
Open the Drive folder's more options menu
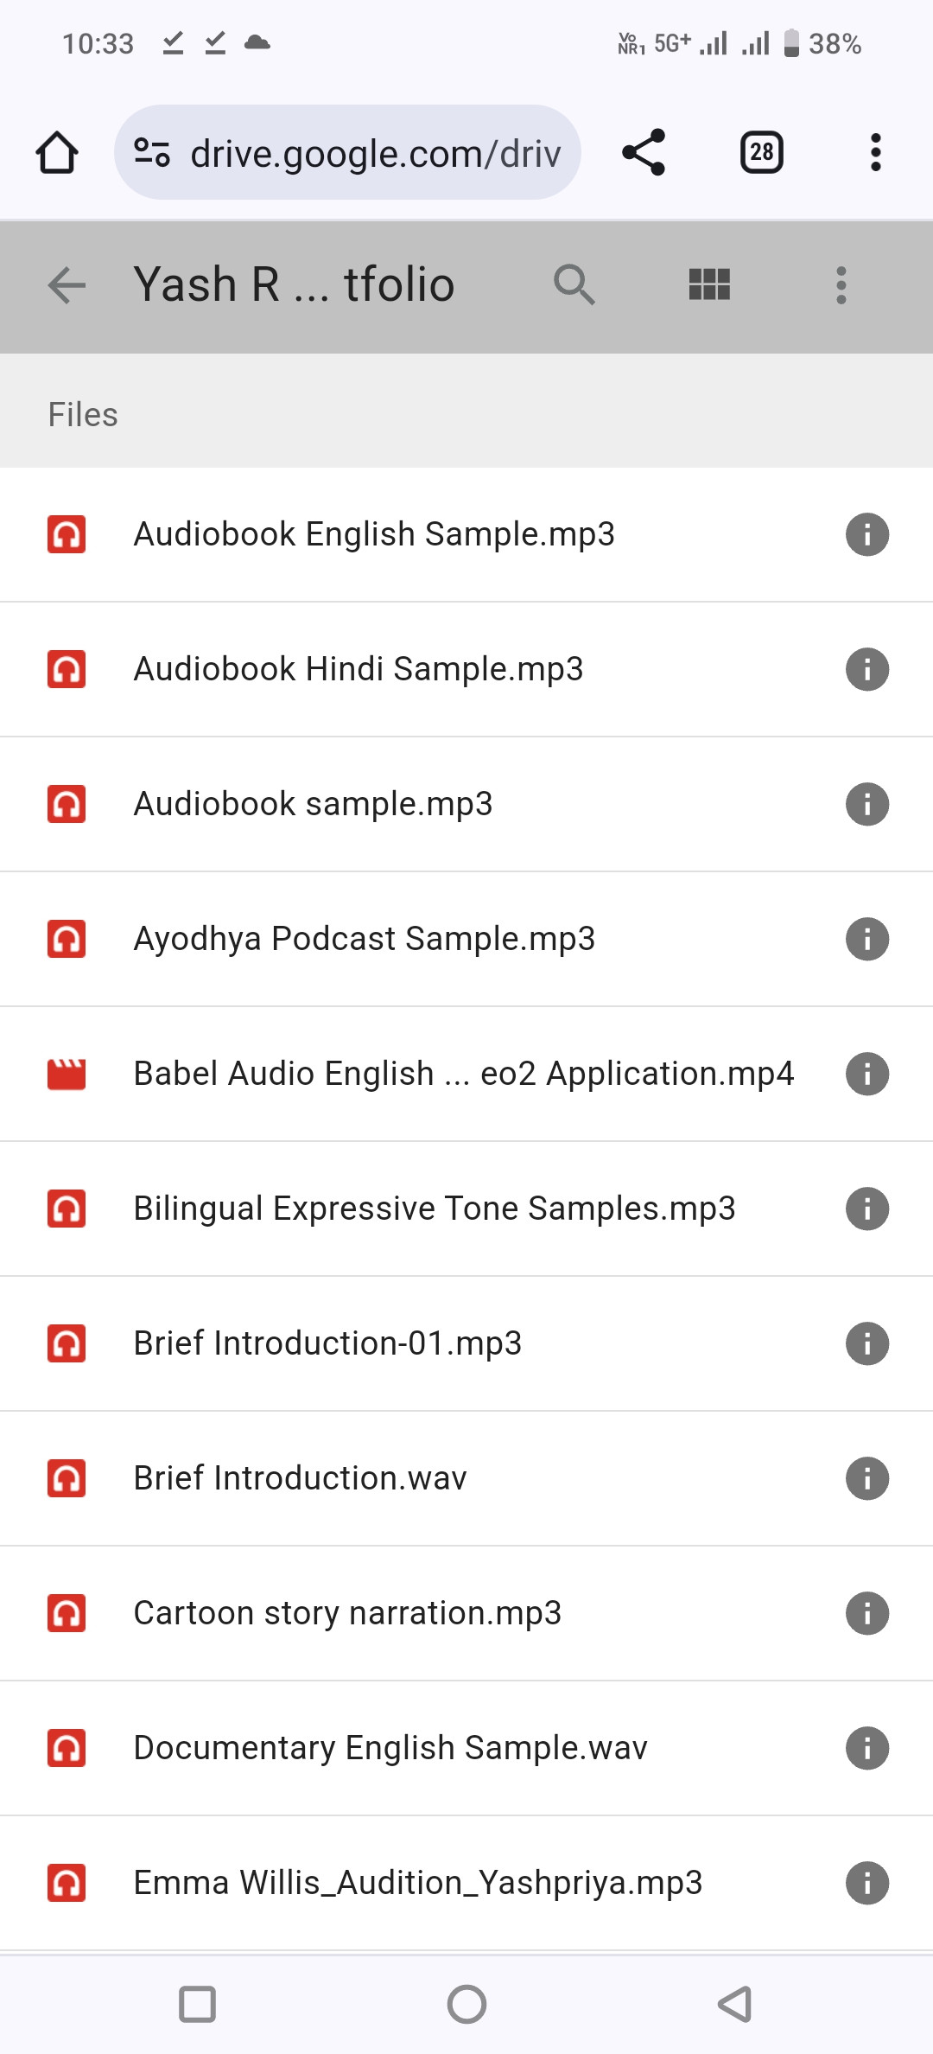[841, 285]
